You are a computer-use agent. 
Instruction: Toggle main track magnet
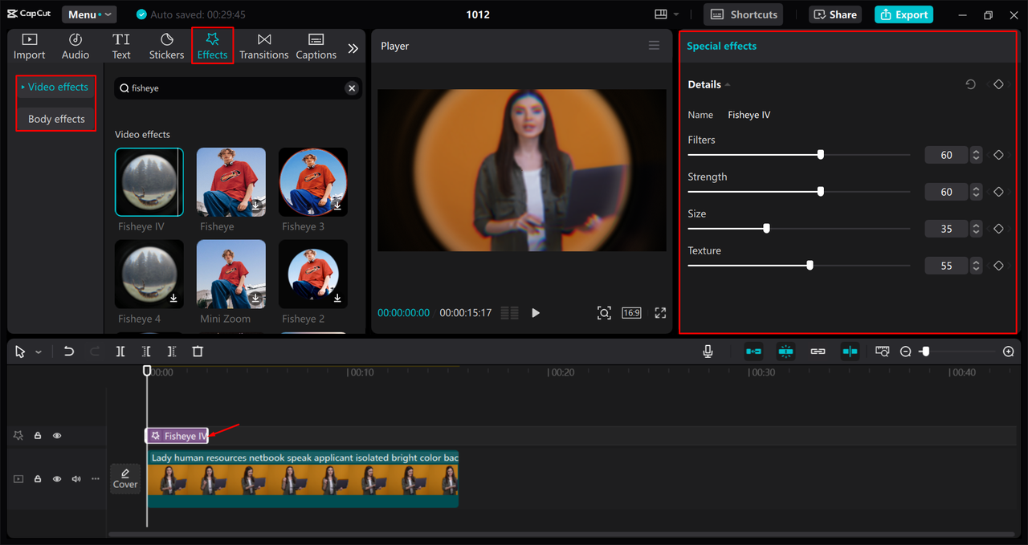coord(753,352)
